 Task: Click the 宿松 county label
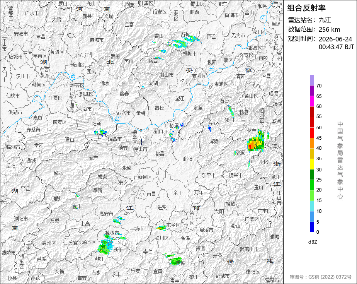coord(159,108)
